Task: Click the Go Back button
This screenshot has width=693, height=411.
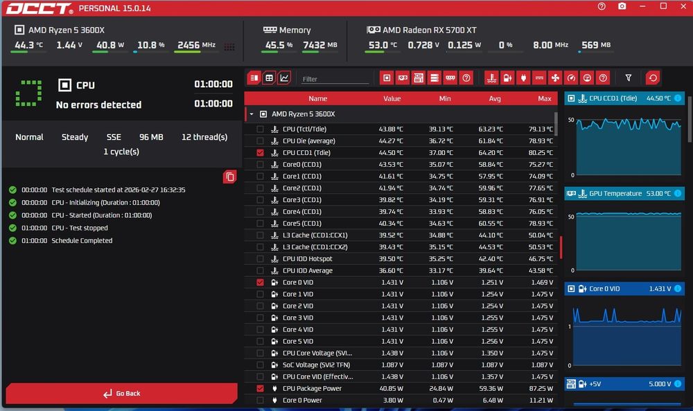Action: pyautogui.click(x=121, y=393)
